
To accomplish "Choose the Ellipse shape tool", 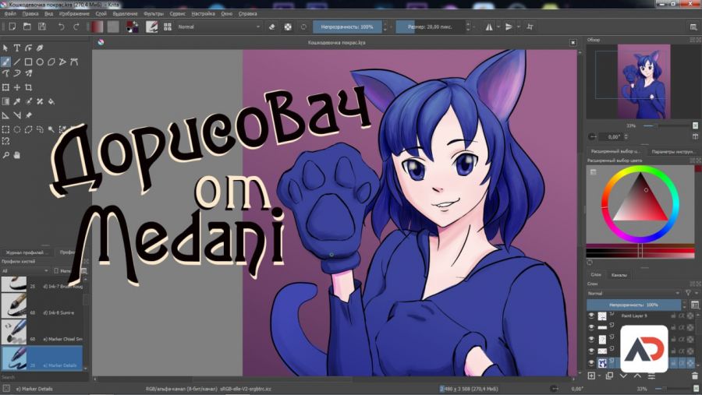I will (39, 62).
